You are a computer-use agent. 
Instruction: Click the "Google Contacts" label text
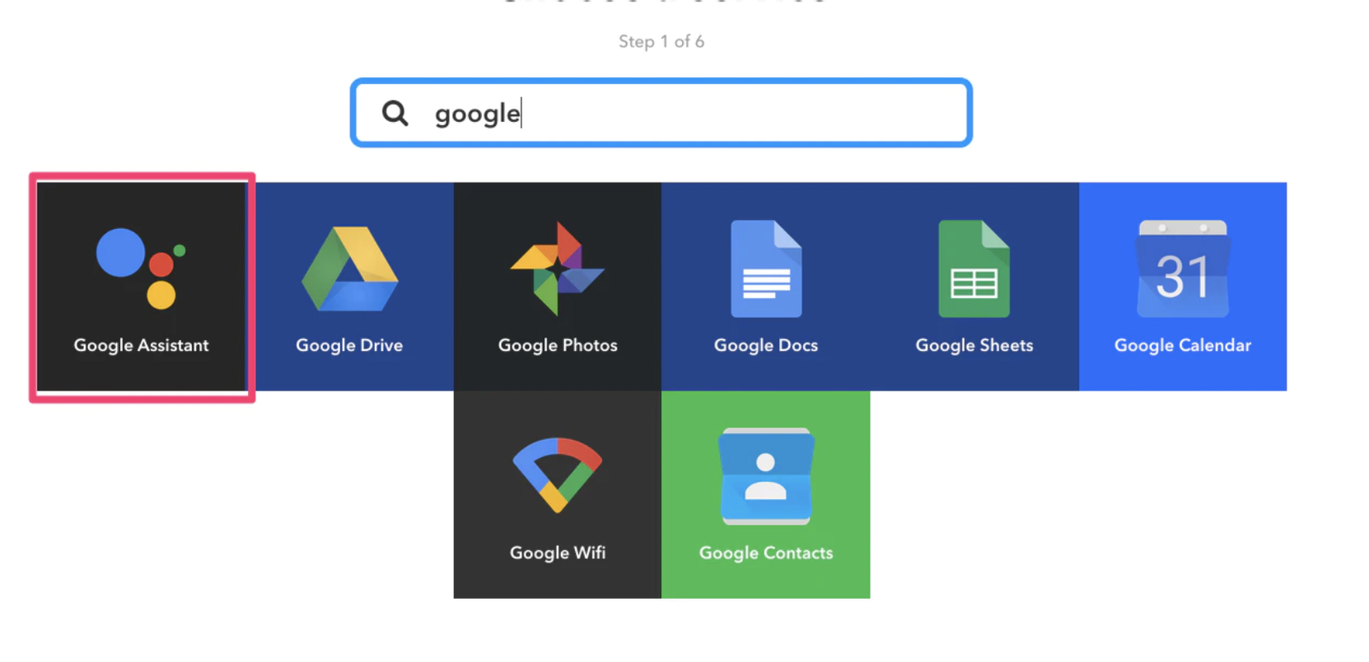(766, 552)
